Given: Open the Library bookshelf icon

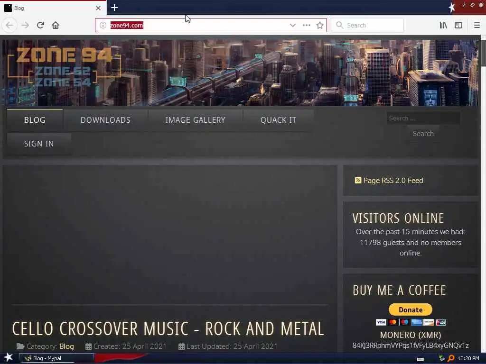Looking at the screenshot, I should 443,26.
